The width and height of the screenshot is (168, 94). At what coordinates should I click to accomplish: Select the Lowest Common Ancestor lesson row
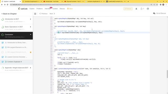pos(16,57)
